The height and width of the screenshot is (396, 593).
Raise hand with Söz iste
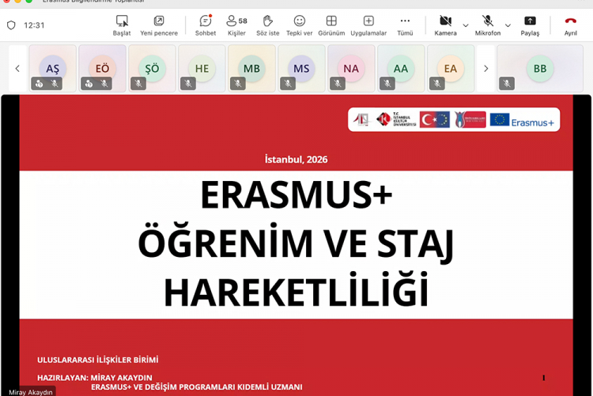(268, 25)
